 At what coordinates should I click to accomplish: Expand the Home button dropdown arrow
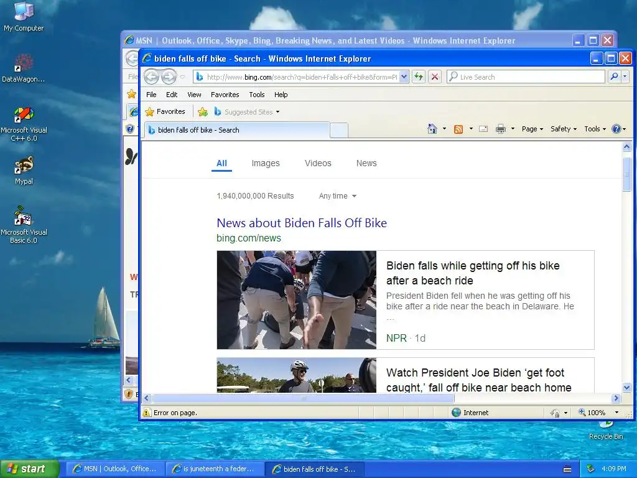[444, 129]
